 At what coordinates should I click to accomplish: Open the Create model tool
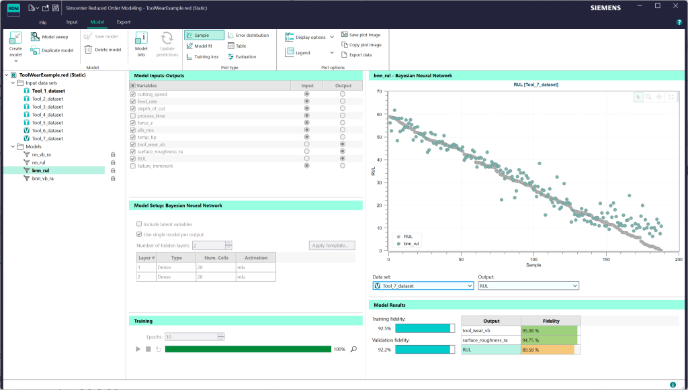15,44
